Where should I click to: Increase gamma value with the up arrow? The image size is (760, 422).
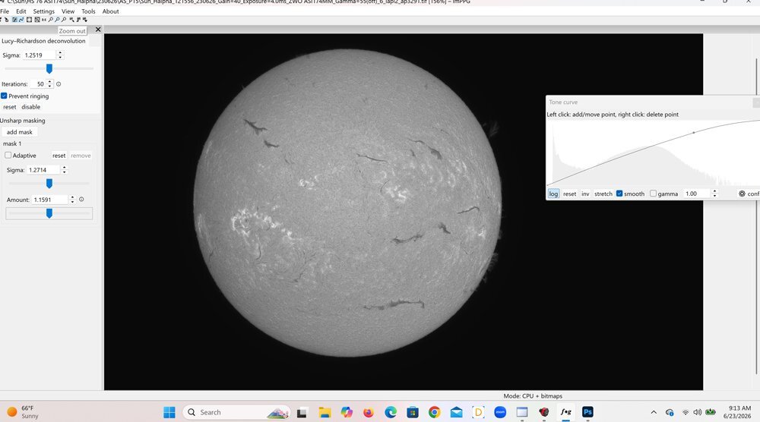(714, 191)
